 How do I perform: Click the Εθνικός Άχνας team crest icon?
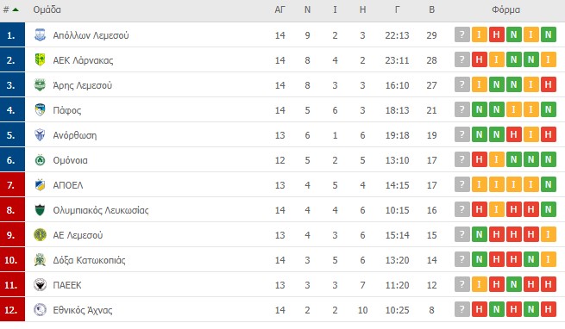click(x=40, y=310)
